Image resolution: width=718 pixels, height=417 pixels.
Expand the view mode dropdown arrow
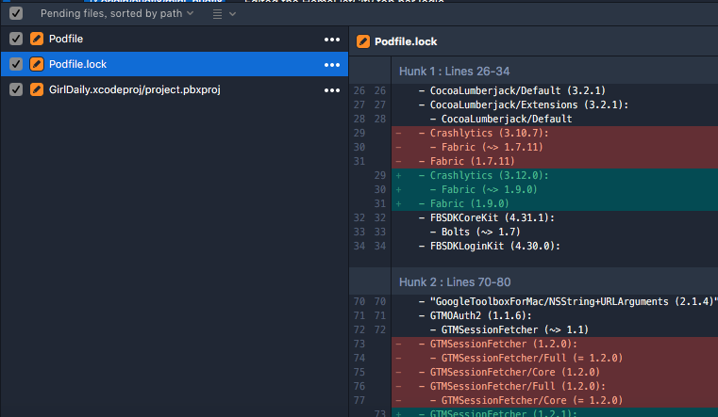tap(233, 14)
